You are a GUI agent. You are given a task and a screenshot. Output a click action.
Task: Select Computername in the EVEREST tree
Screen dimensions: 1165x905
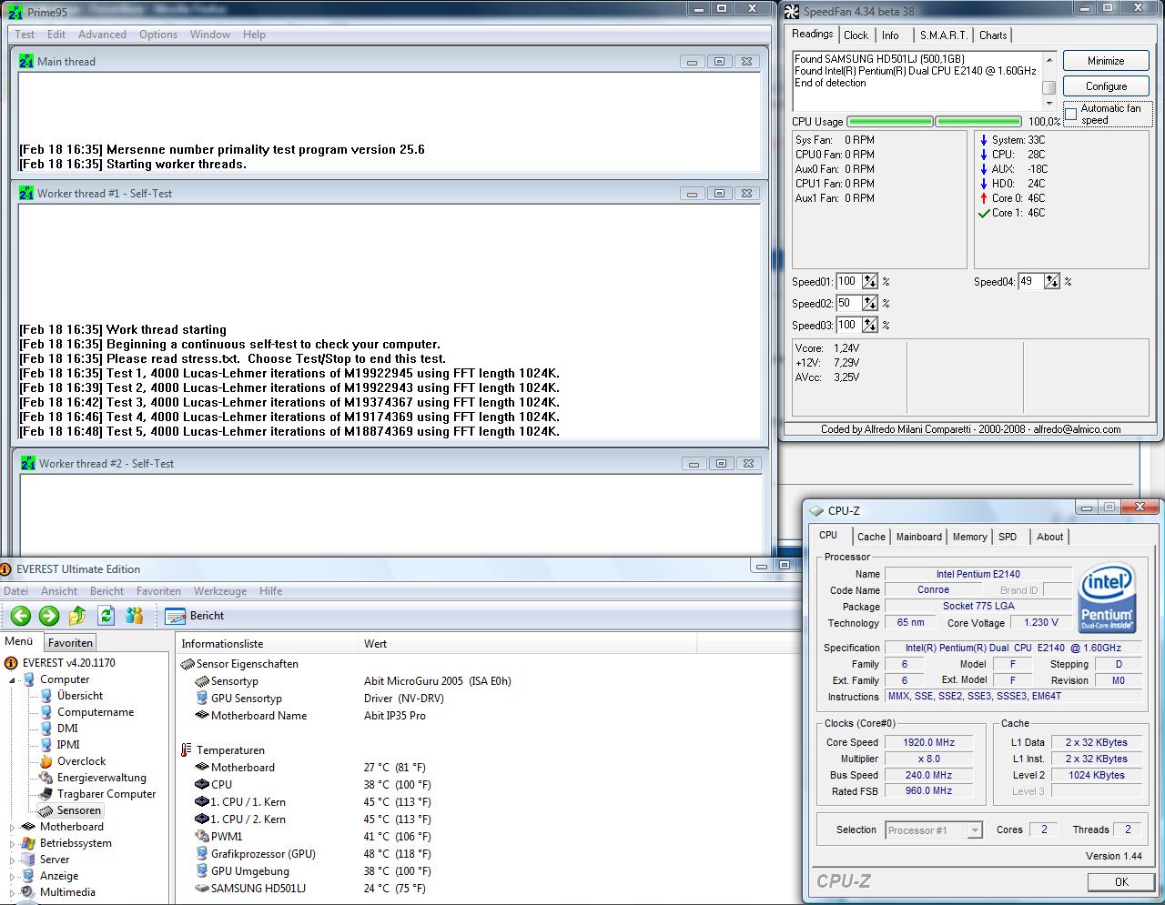[96, 712]
